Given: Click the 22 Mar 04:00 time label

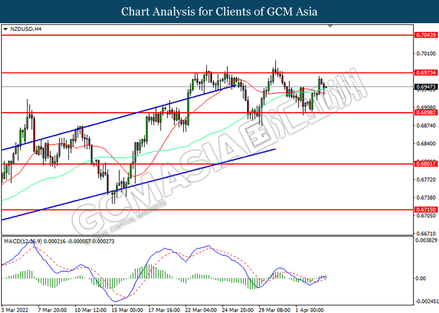Looking at the screenshot, I should 201,310.
